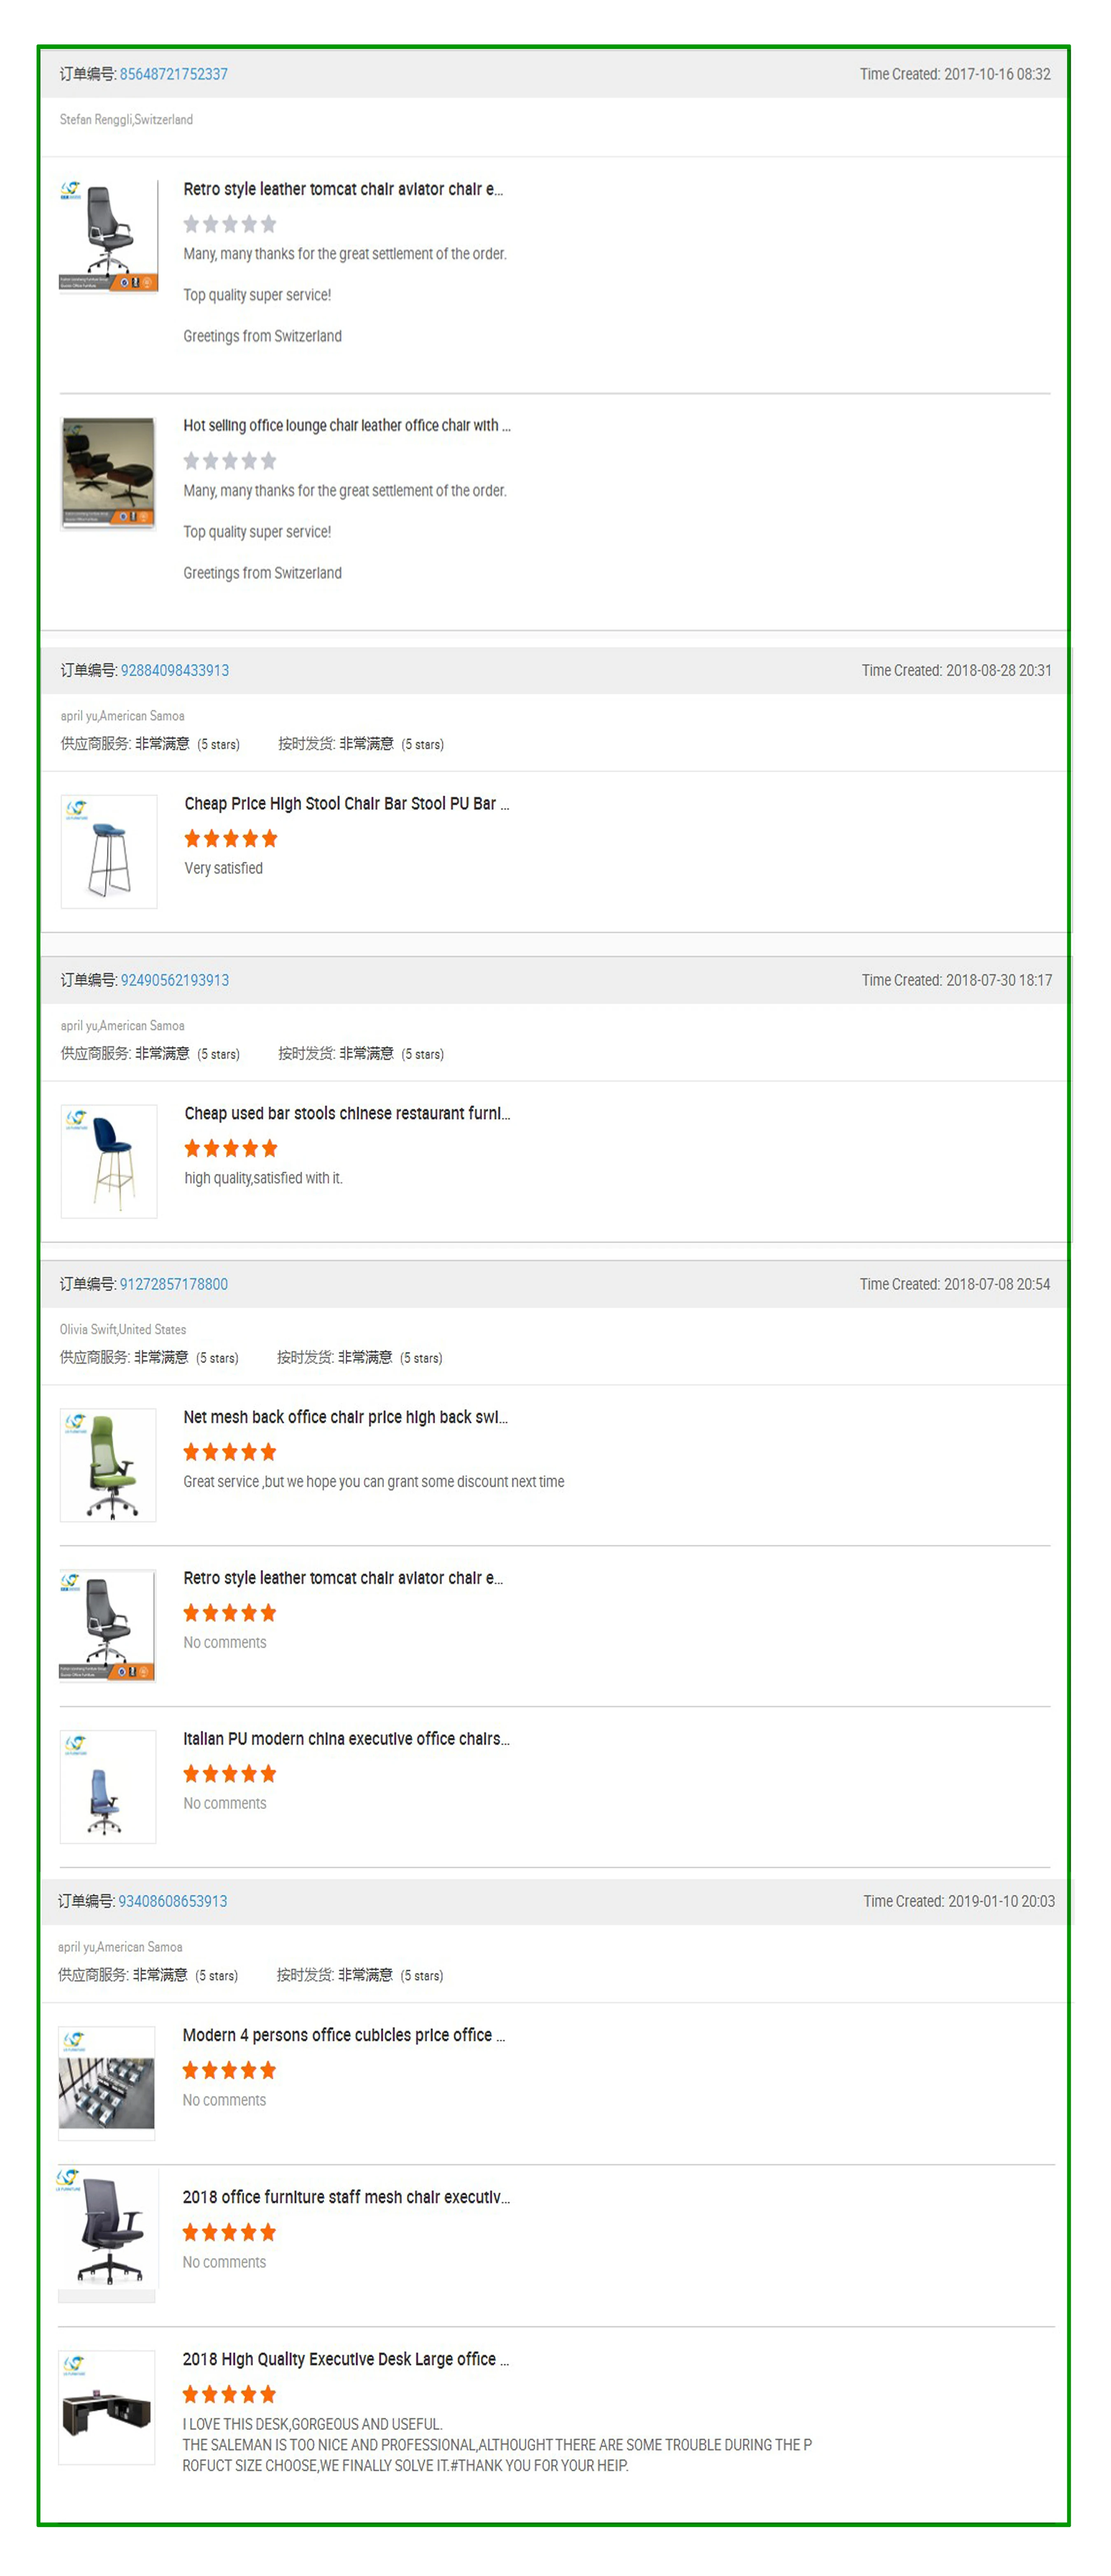Click the lounge chair with ottoman thumbnail

[108, 472]
